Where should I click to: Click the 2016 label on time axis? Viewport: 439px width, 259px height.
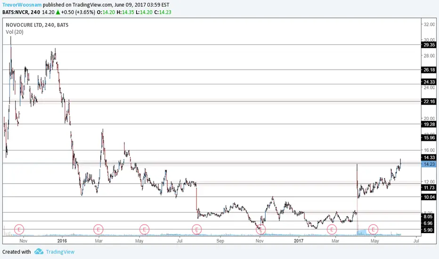coord(62,241)
